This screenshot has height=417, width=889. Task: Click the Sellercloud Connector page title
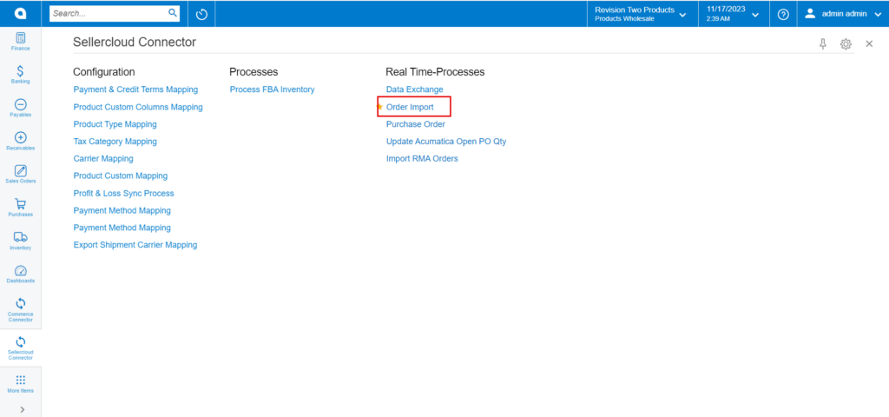point(135,42)
